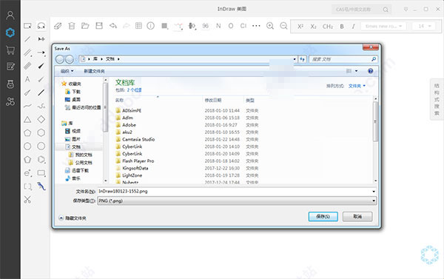The width and height of the screenshot is (444, 279).
Task: Expand the file name history dropdown
Action: [374, 192]
